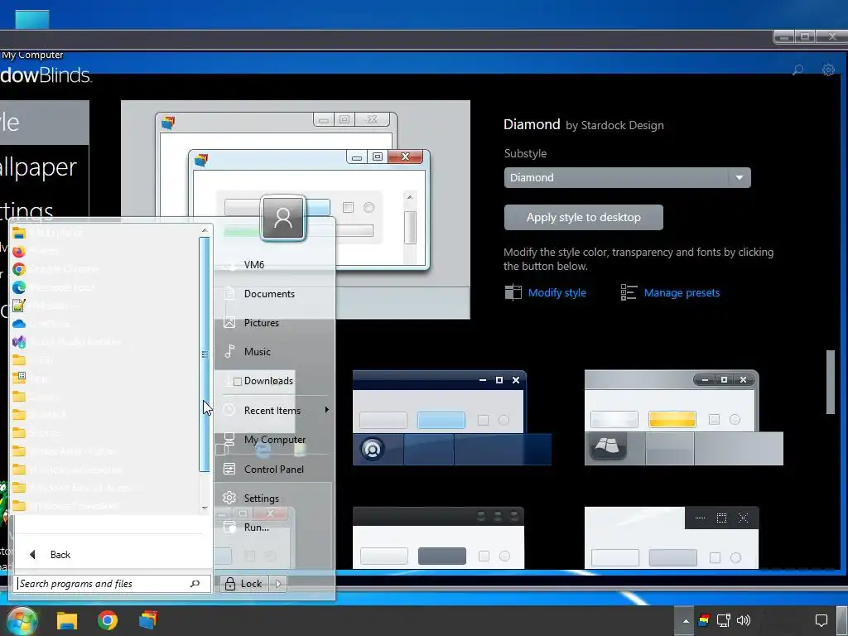The height and width of the screenshot is (636, 848).
Task: Open the notification center icon
Action: [821, 620]
